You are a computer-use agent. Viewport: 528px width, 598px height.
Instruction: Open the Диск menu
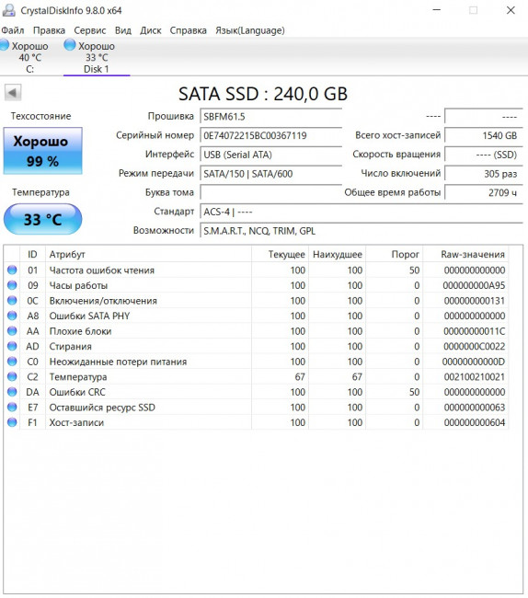pos(150,30)
